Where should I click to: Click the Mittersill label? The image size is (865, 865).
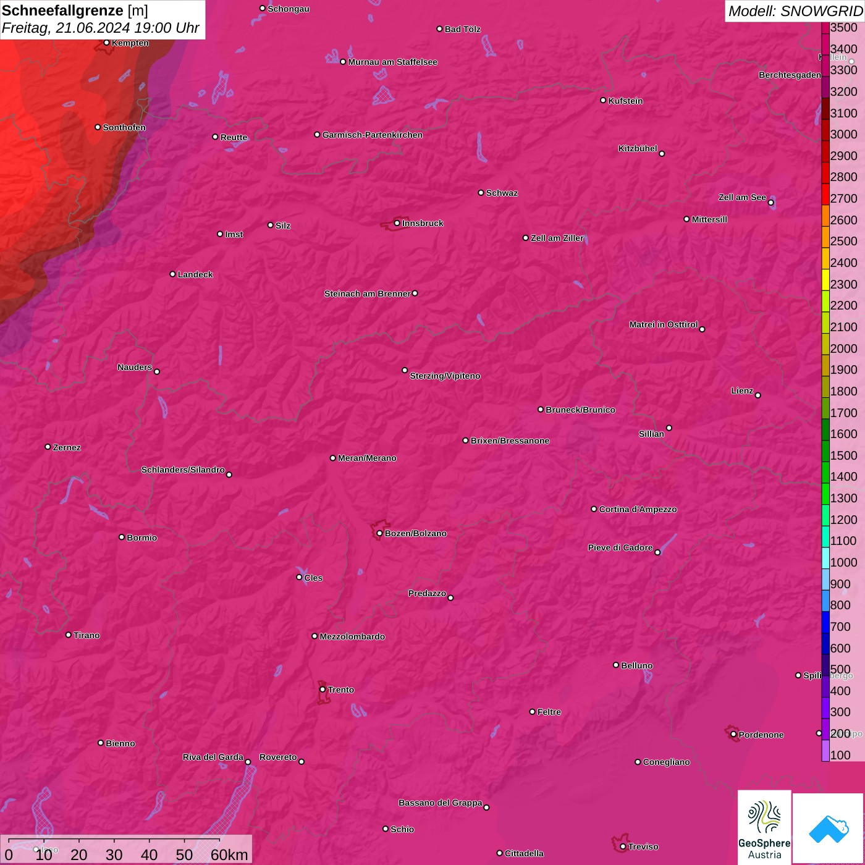tap(709, 219)
